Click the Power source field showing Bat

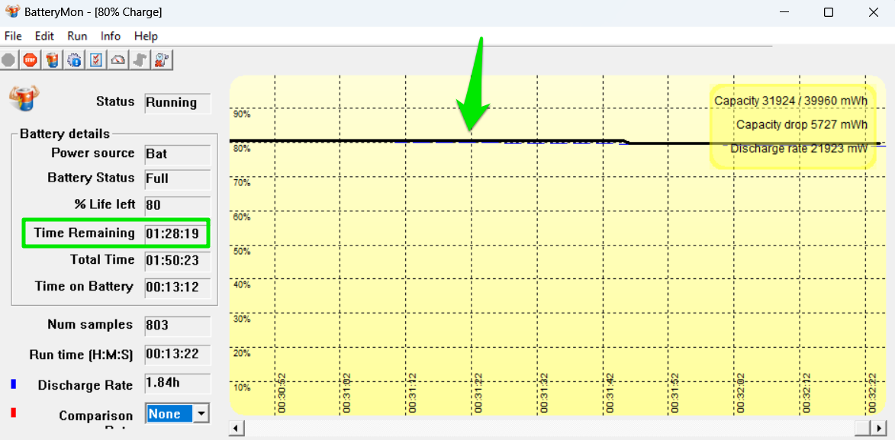tap(177, 154)
